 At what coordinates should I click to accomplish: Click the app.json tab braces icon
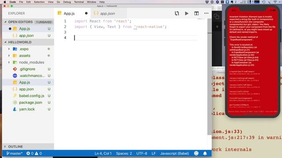pyautogui.click(x=96, y=13)
